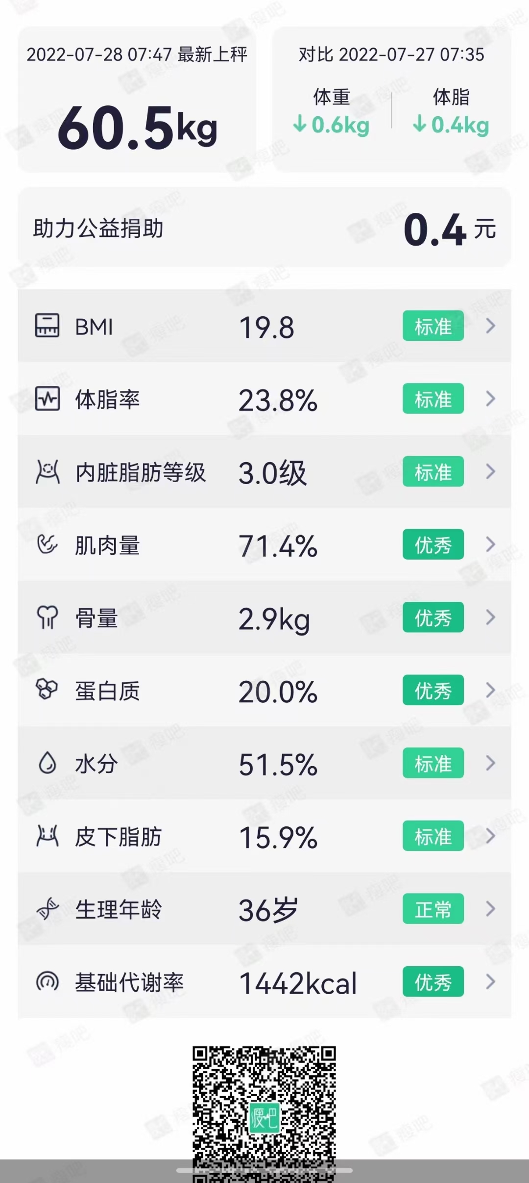Open the subcutaneous fat (皮下脂肪) row
The image size is (529, 1183).
(x=264, y=836)
